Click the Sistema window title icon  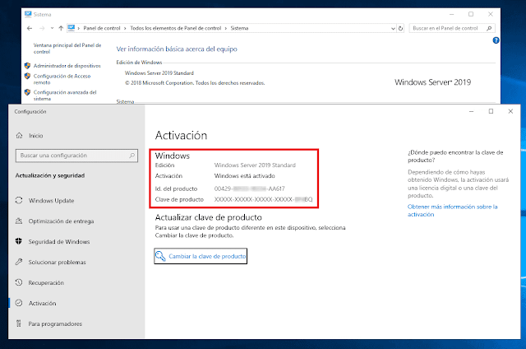tap(28, 14)
